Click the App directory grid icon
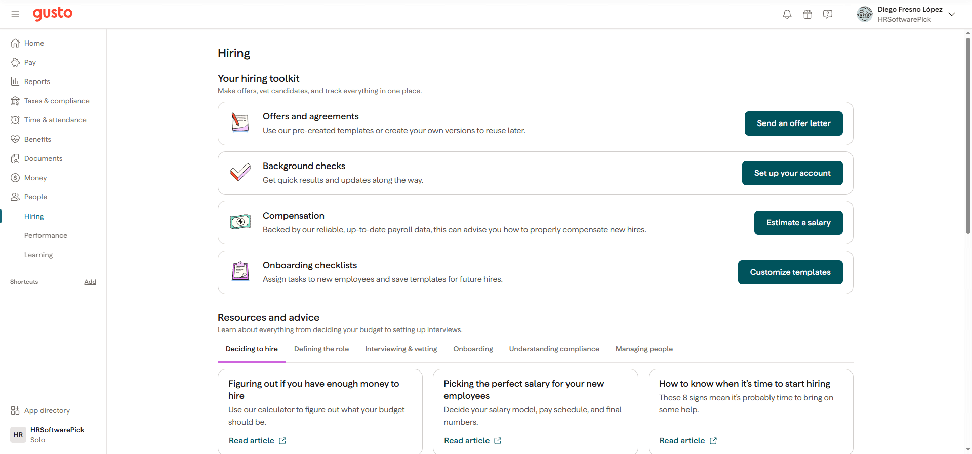Screen dimensions: 972x454 [x=15, y=410]
